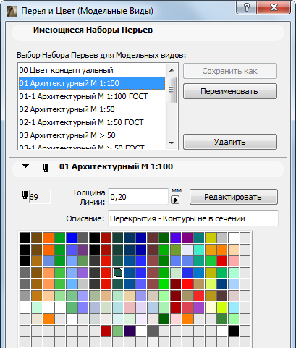Click the pen number field showing 69

point(40,197)
